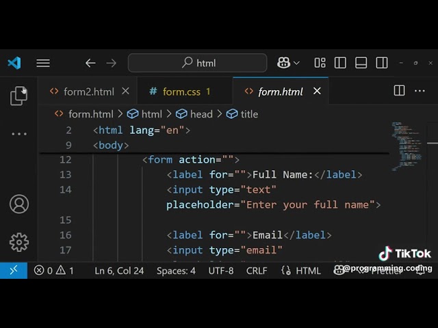438x328 pixels.
Task: Click the command center search box showing html
Action: 198,63
